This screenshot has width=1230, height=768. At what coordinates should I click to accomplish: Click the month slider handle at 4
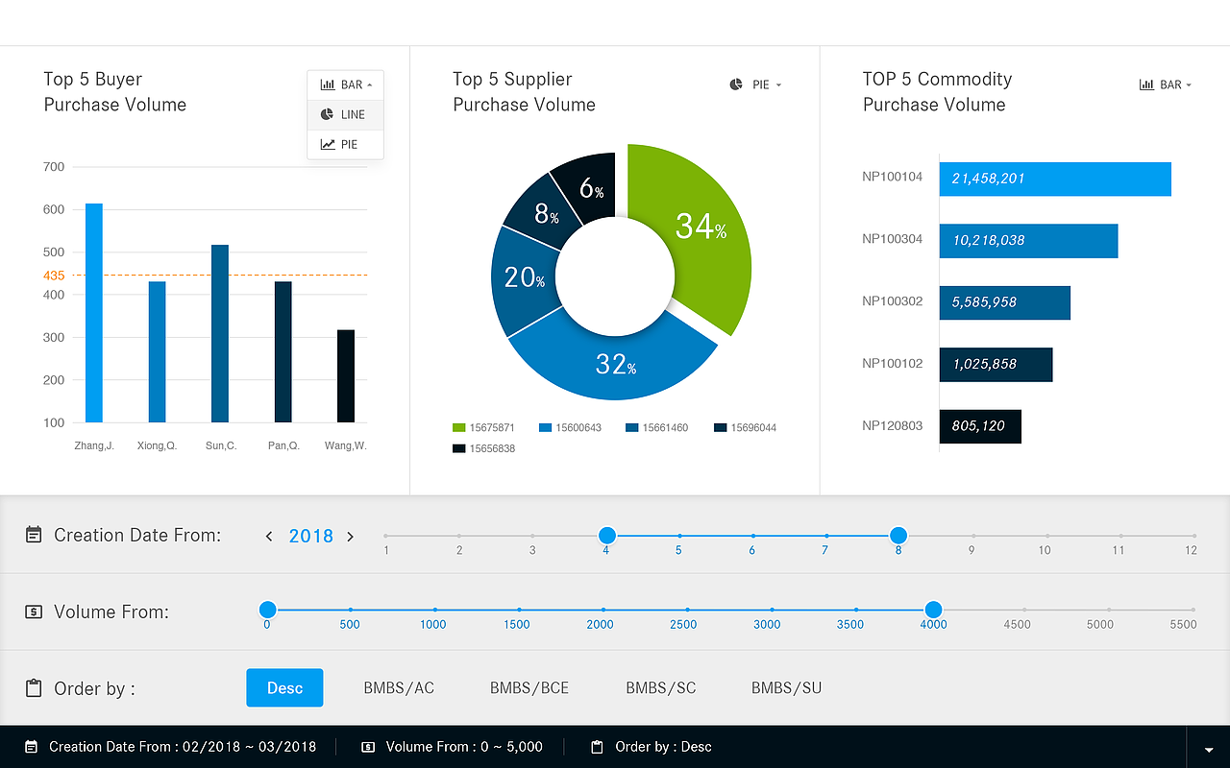coord(606,535)
